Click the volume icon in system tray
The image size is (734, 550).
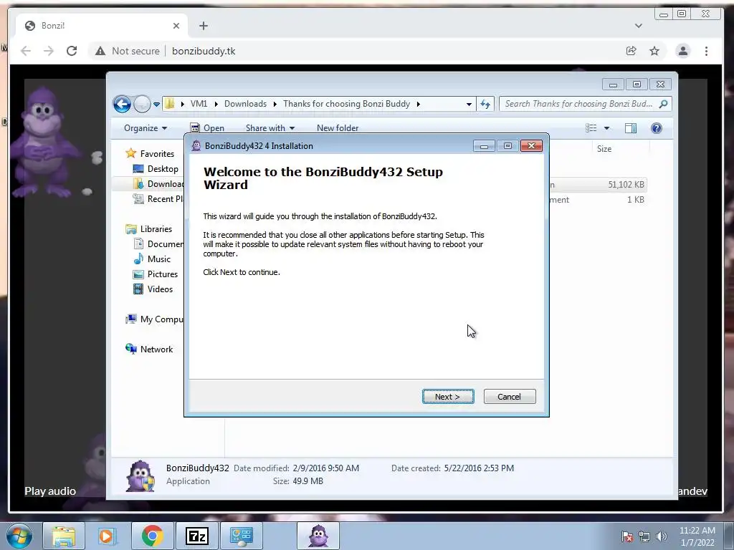pyautogui.click(x=662, y=536)
